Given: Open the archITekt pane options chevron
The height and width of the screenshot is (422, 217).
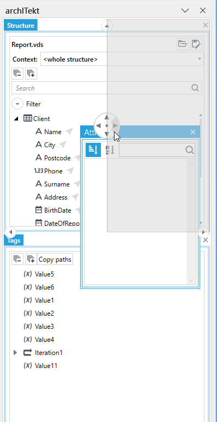Looking at the screenshot, I should (185, 10).
